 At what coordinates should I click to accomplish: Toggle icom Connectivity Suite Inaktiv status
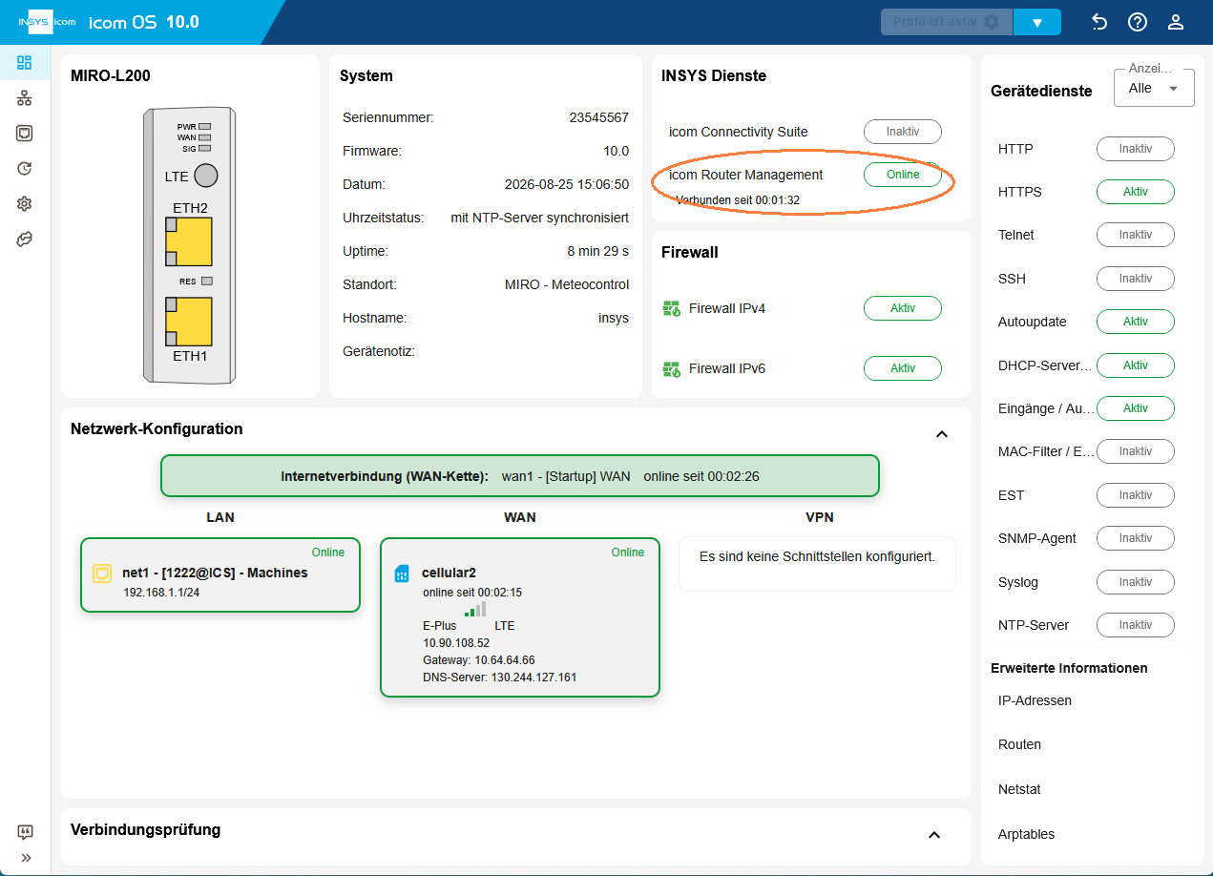click(x=903, y=132)
